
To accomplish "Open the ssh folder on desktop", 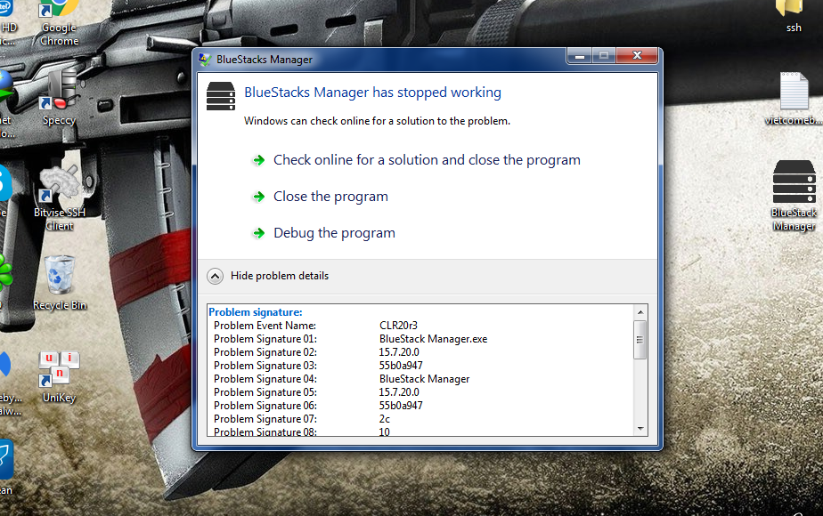I will 794,16.
